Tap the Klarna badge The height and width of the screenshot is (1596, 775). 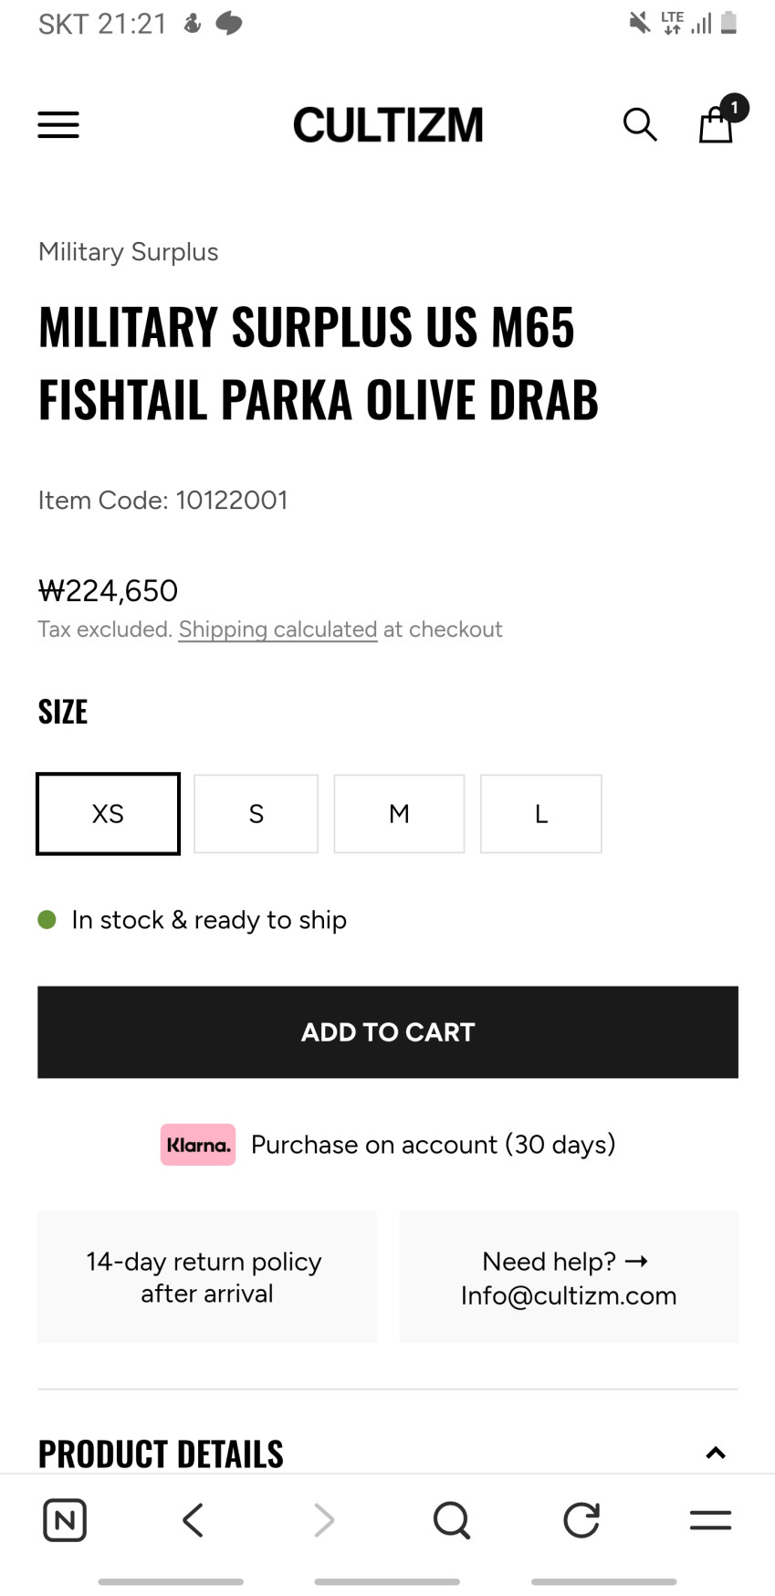(198, 1145)
